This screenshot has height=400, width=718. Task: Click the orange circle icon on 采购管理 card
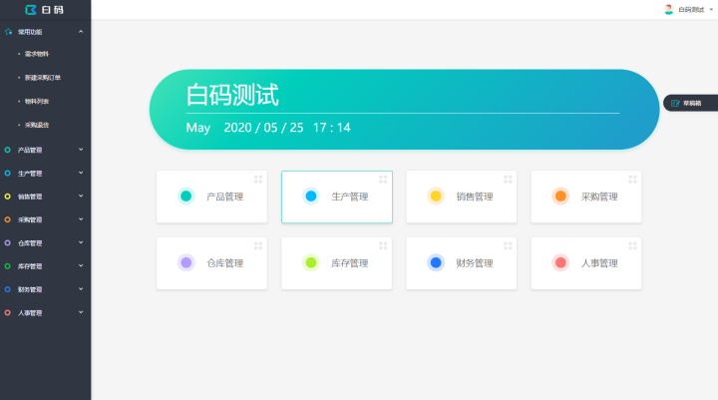coord(560,197)
